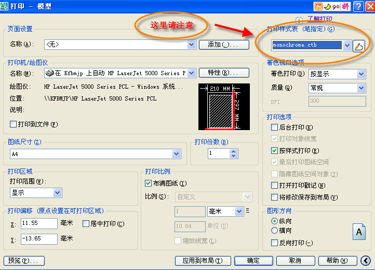
Task: Click the 确定 OK button
Action: click(x=253, y=261)
